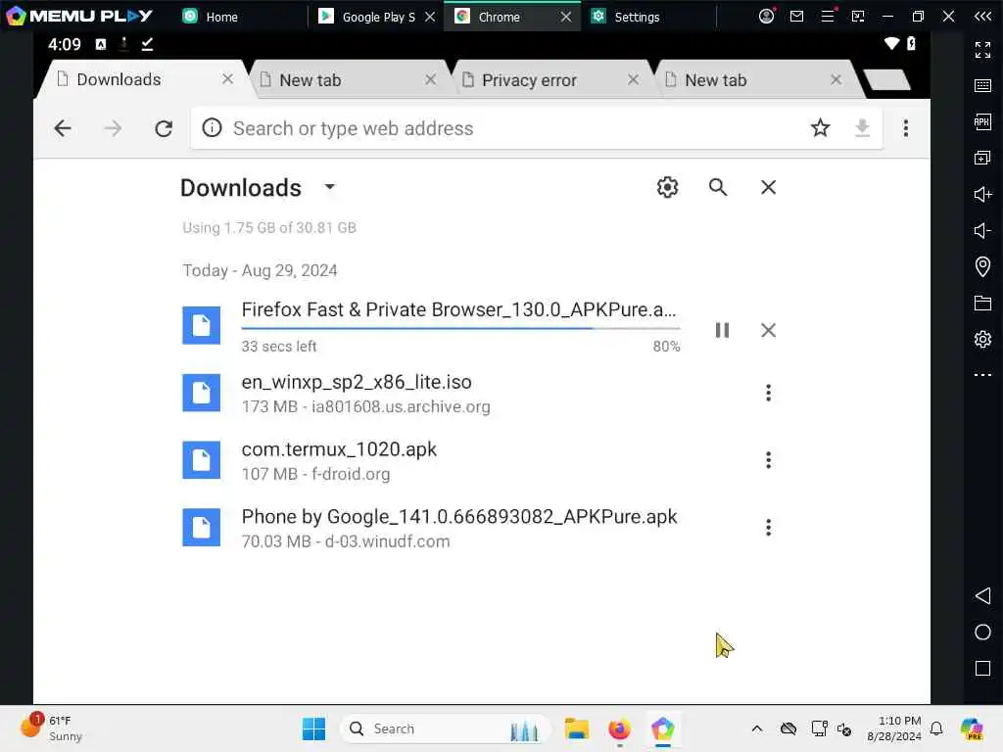Open more options for en_winxp_sp2_x86_lite.iso
Viewport: 1003px width, 752px height.
(768, 393)
